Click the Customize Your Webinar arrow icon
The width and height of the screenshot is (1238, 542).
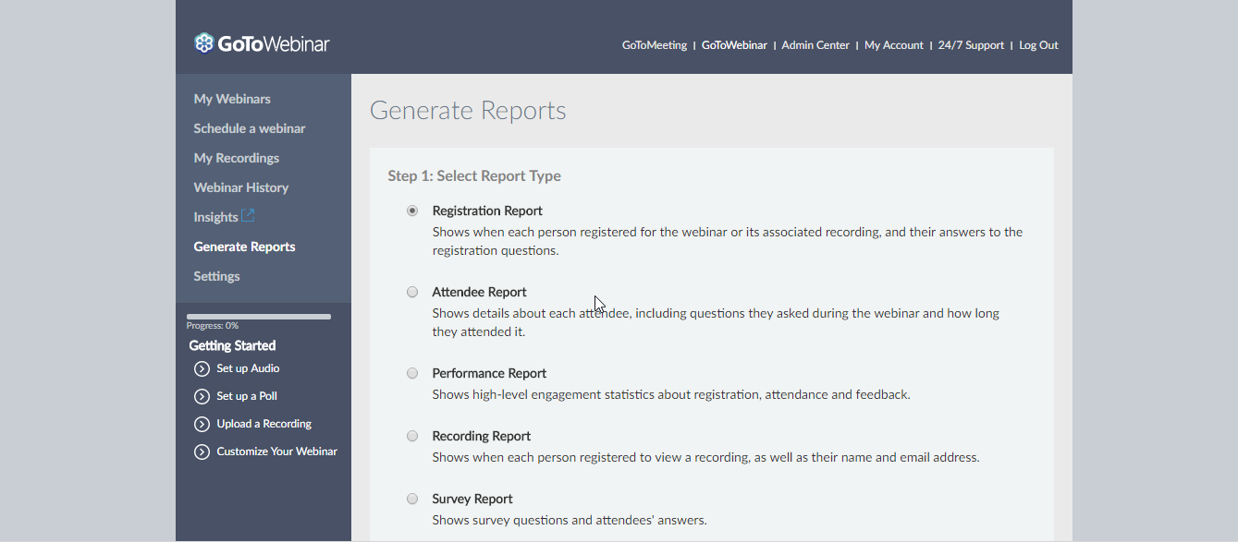coord(202,452)
